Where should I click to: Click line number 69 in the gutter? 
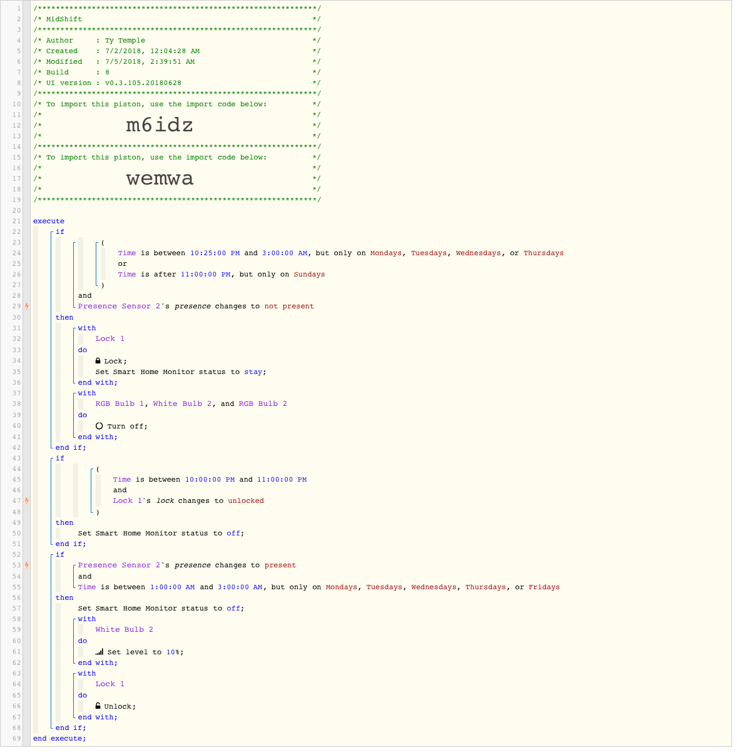tap(17, 739)
